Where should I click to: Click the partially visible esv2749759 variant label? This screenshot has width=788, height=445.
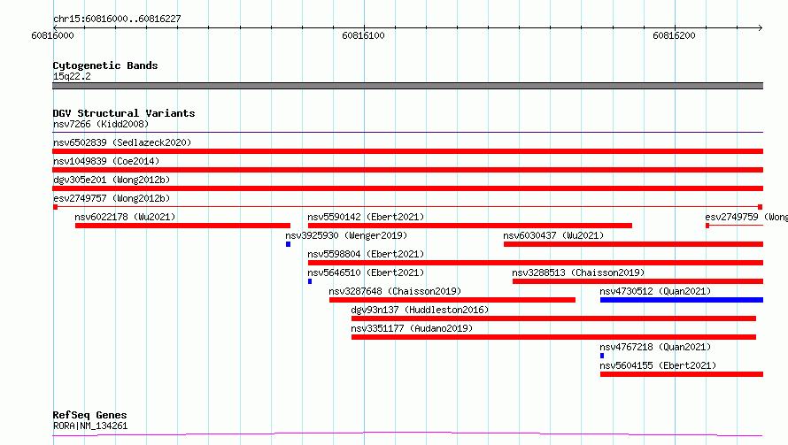point(746,217)
